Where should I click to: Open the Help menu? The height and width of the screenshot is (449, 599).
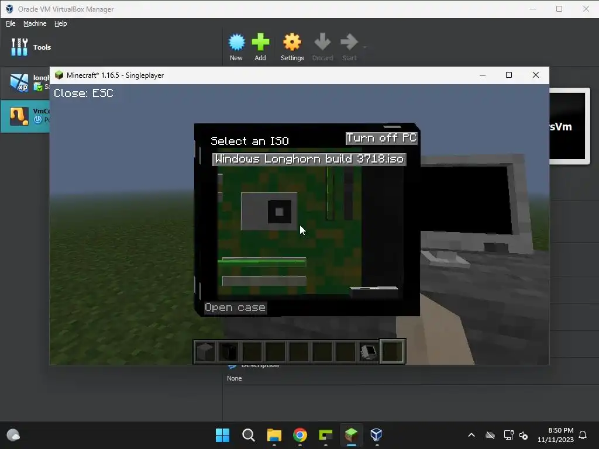tap(60, 23)
